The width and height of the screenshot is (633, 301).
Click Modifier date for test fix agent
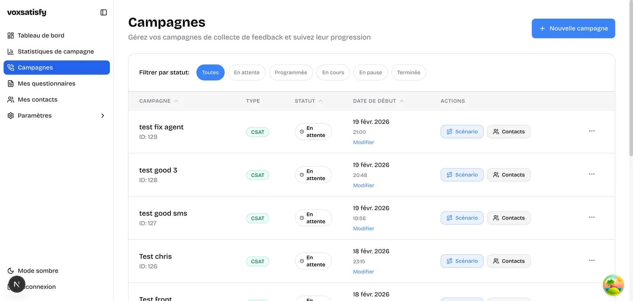pos(364,142)
